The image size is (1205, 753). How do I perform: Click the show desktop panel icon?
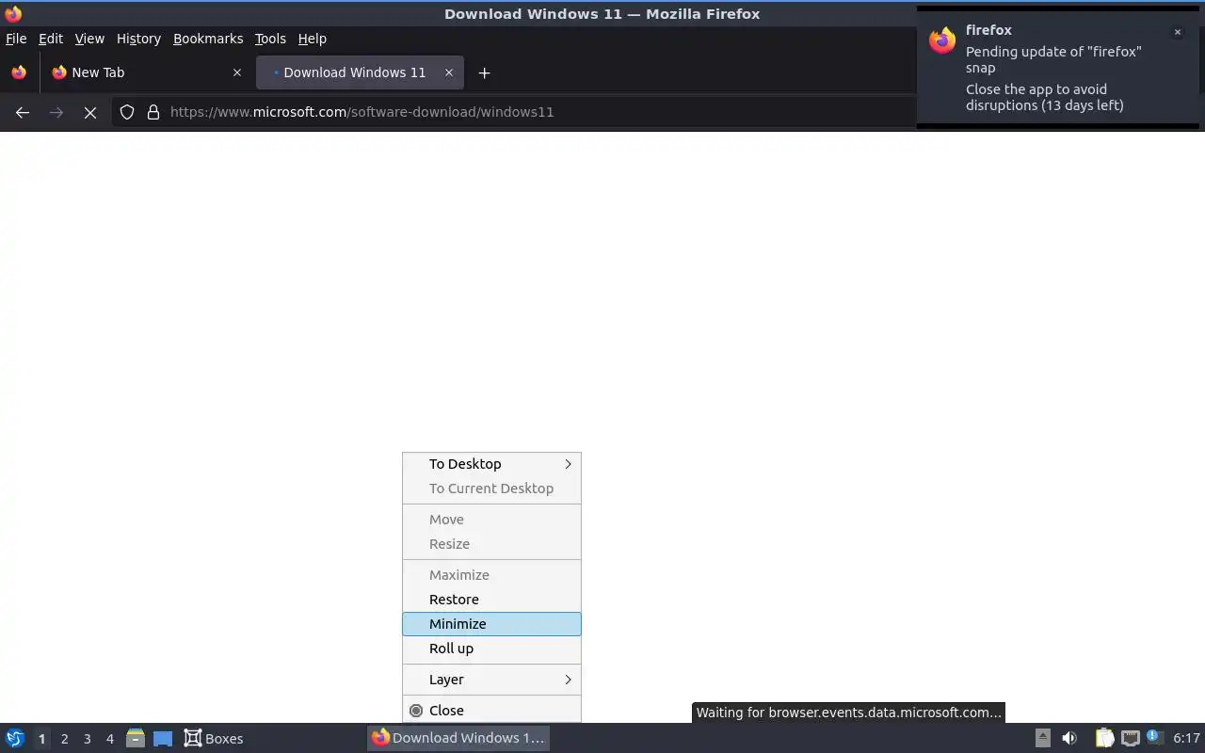pyautogui.click(x=163, y=739)
